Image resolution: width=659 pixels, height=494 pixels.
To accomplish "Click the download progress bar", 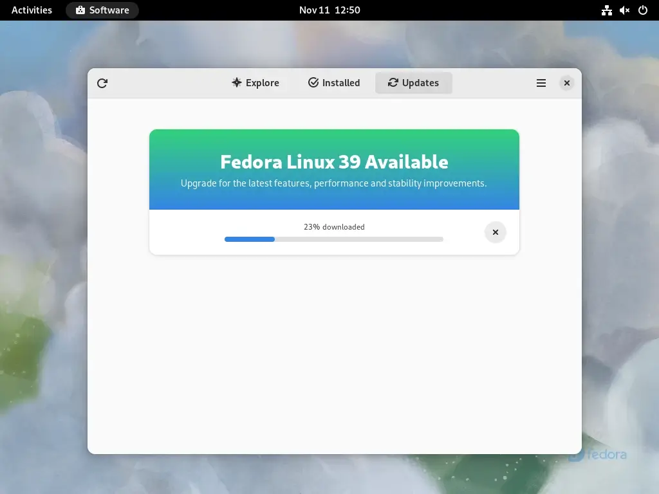I will point(334,239).
